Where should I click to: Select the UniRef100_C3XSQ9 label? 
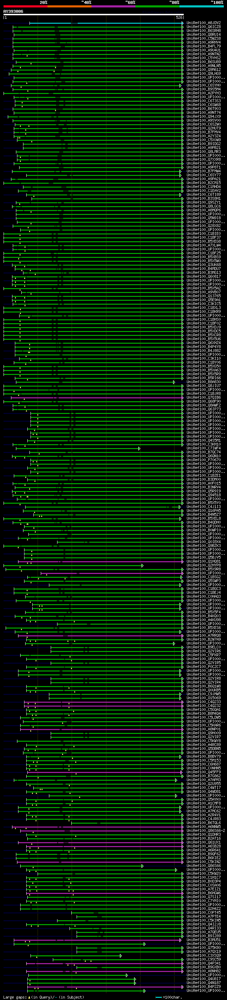coord(204,955)
